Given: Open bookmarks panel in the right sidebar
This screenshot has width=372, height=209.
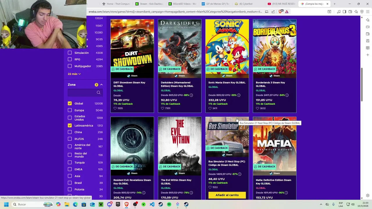Looking at the screenshot, I should pyautogui.click(x=368, y=41).
